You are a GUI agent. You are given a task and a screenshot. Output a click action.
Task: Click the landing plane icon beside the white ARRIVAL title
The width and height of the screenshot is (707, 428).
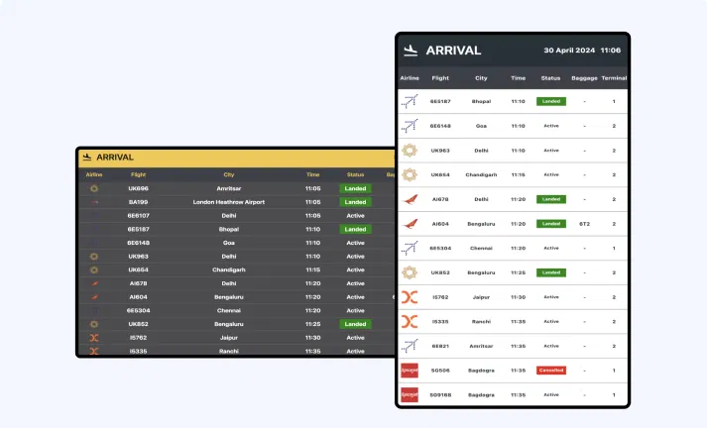click(x=411, y=51)
